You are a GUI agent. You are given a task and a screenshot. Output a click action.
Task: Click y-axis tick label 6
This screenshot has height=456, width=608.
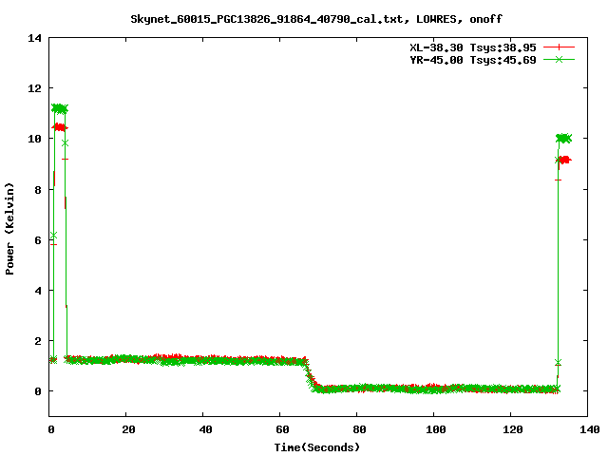pyautogui.click(x=38, y=240)
